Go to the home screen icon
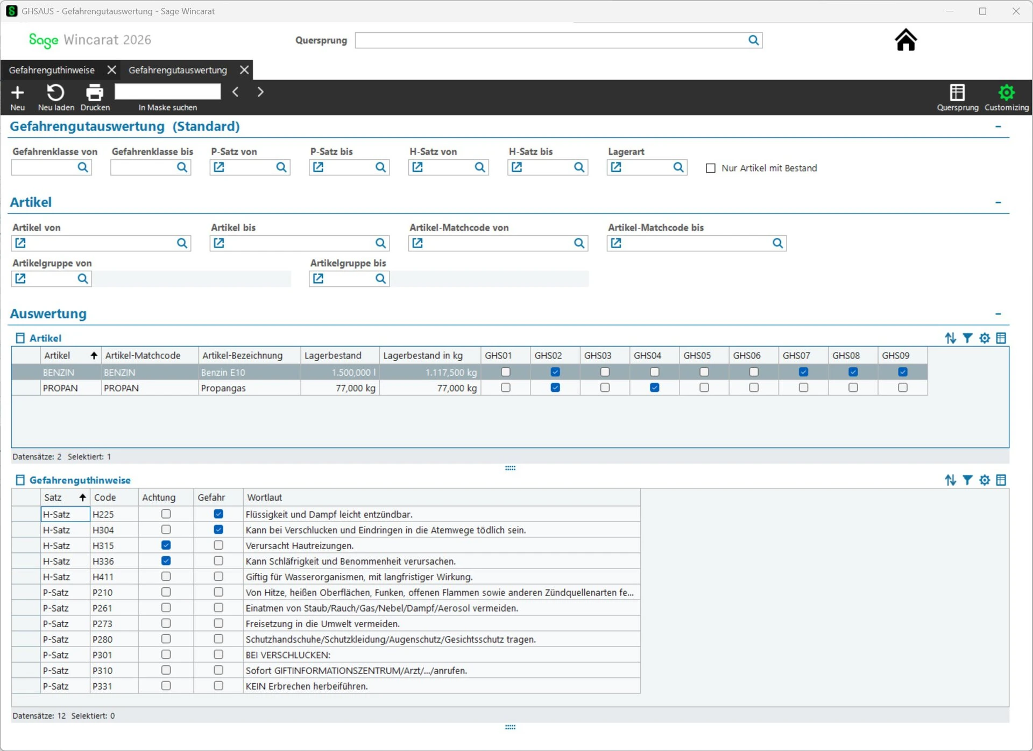This screenshot has height=751, width=1033. point(905,40)
